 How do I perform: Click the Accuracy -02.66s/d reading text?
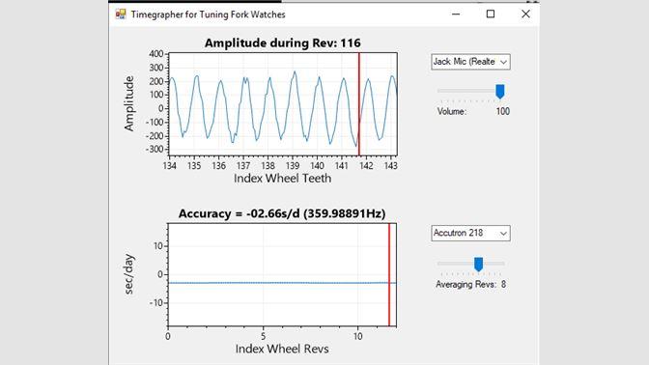click(282, 213)
